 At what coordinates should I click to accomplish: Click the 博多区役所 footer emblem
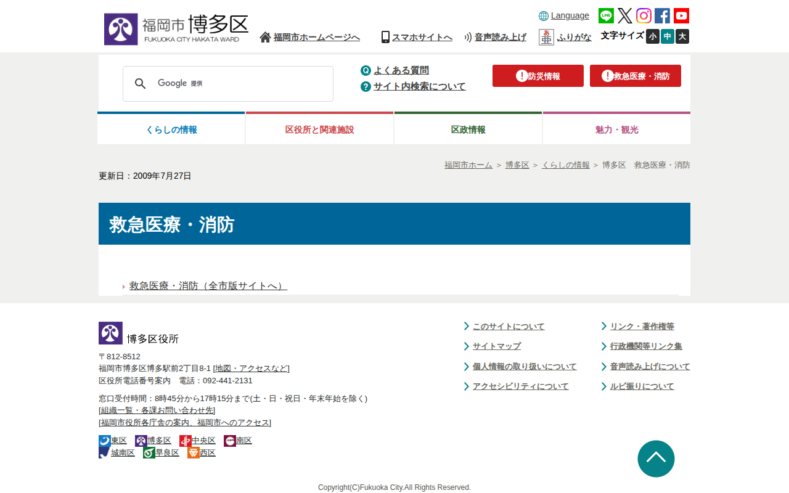(110, 333)
